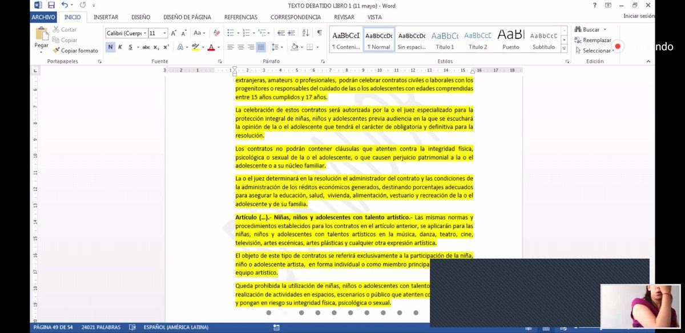
Task: Toggle paragraph marks display (¶)
Action: click(x=319, y=33)
